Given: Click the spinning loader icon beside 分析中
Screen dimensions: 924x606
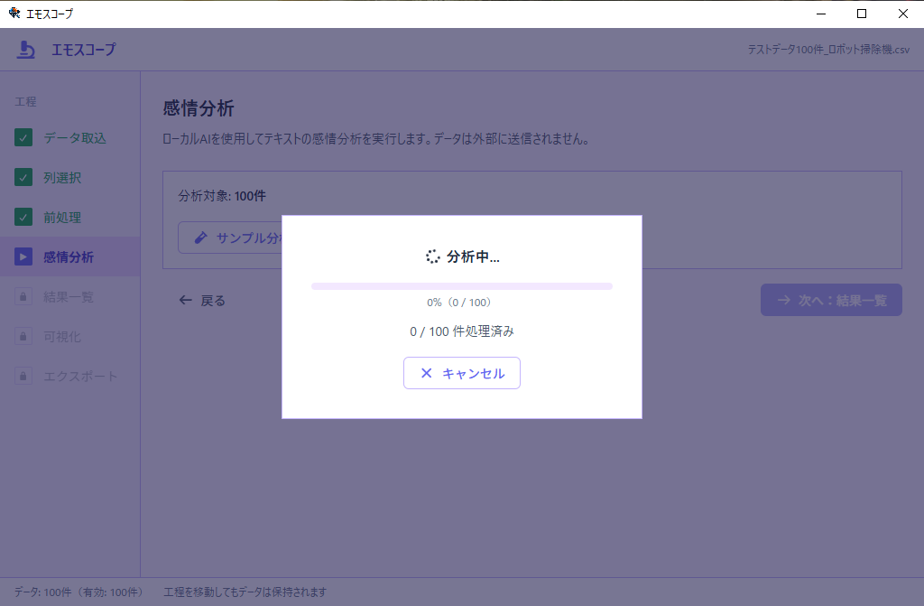Looking at the screenshot, I should pos(432,256).
